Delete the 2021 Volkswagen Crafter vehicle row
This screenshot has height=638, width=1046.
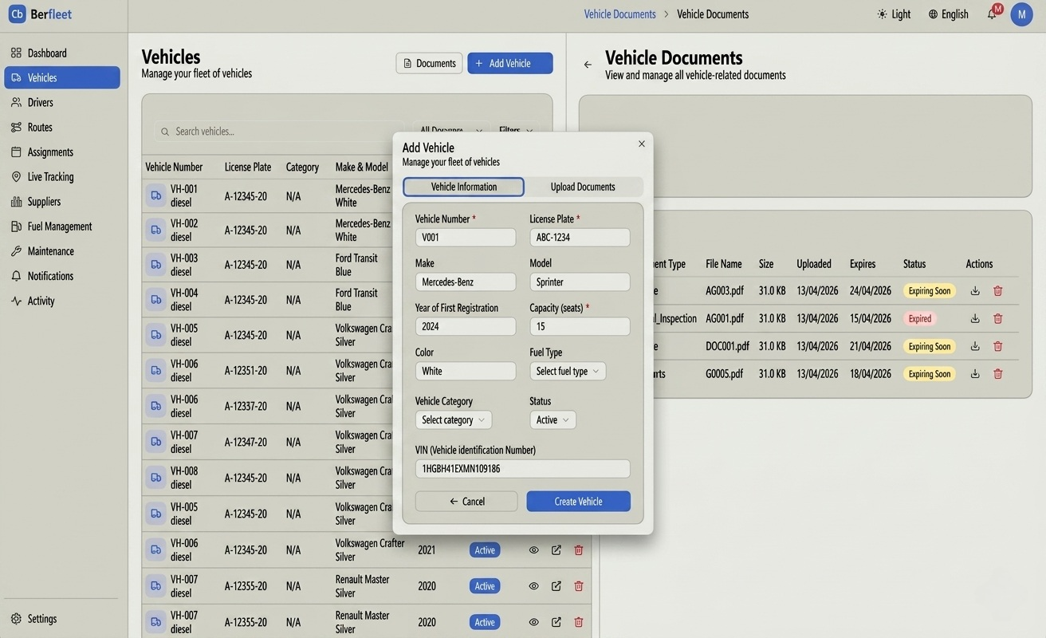coord(579,550)
